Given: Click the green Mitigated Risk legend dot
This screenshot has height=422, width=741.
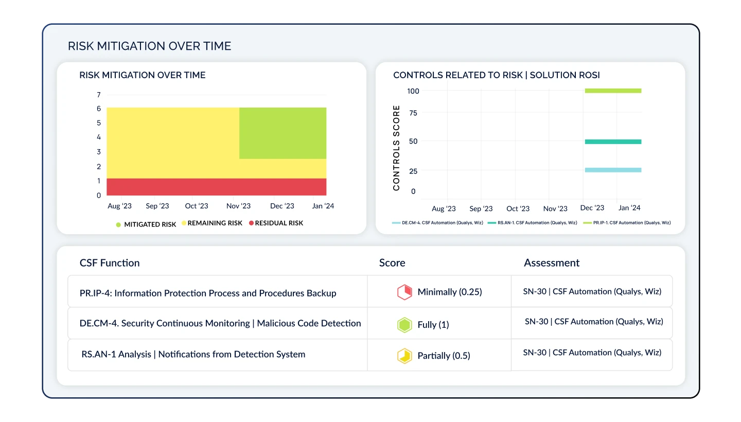Looking at the screenshot, I should pos(119,224).
